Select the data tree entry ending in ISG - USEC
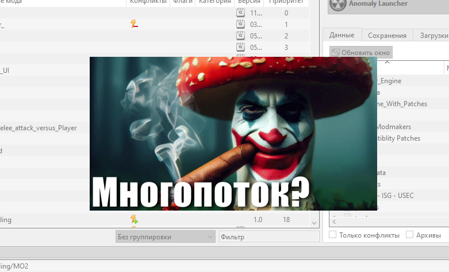This screenshot has width=449, height=272. tap(396, 196)
